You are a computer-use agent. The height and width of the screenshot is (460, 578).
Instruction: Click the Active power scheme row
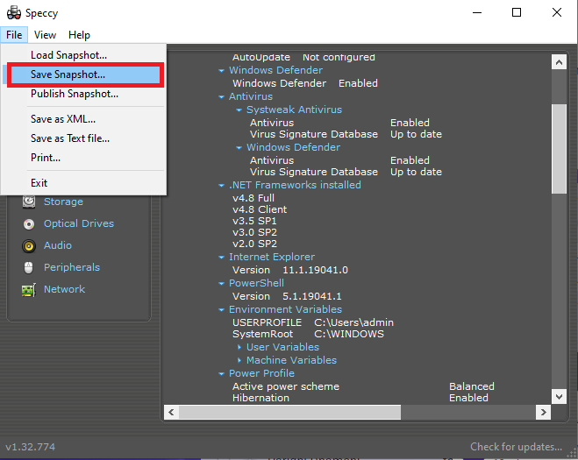(363, 386)
